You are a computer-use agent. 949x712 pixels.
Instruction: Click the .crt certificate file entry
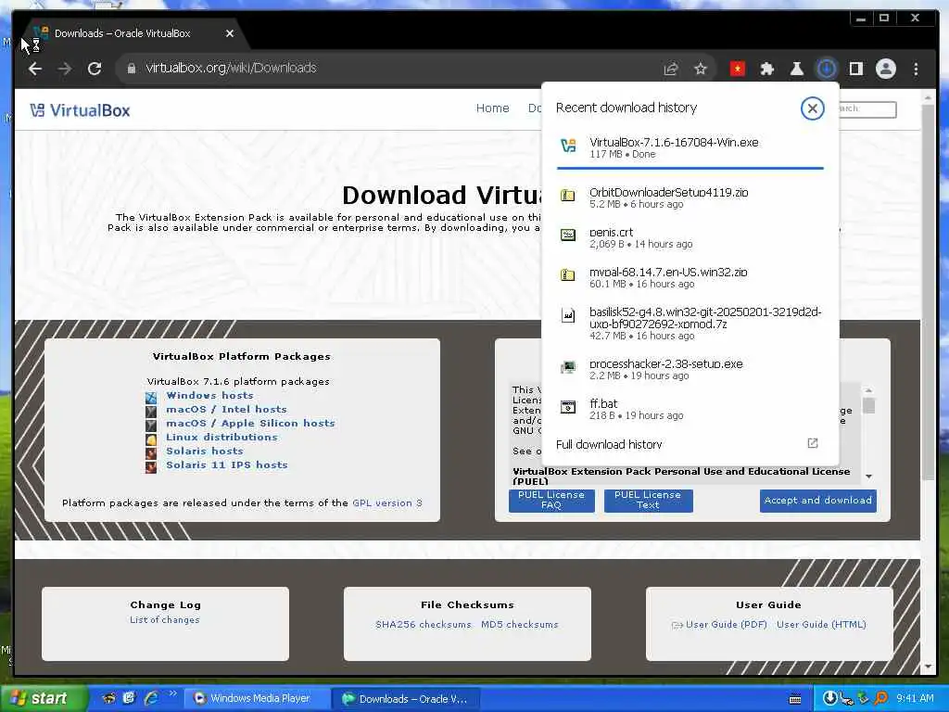click(690, 237)
